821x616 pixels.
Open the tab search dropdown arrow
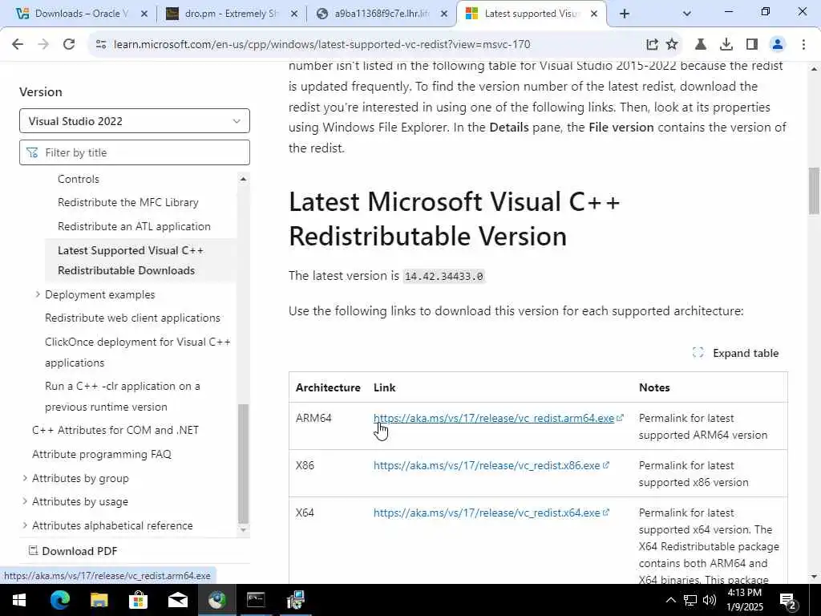pyautogui.click(x=687, y=14)
